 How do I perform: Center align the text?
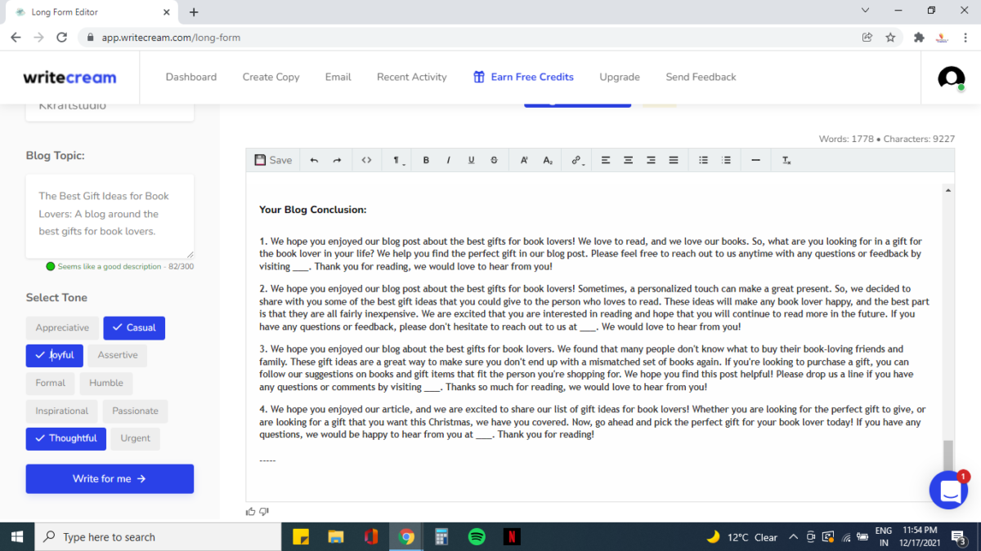coord(629,159)
